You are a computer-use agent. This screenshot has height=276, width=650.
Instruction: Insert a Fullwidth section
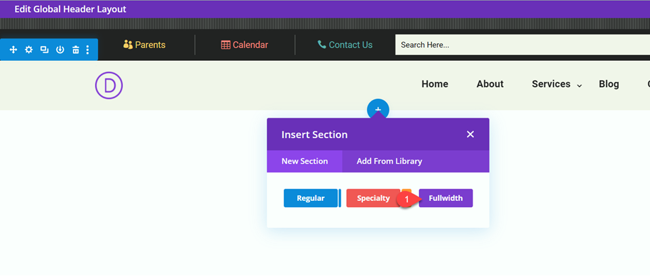(x=446, y=198)
